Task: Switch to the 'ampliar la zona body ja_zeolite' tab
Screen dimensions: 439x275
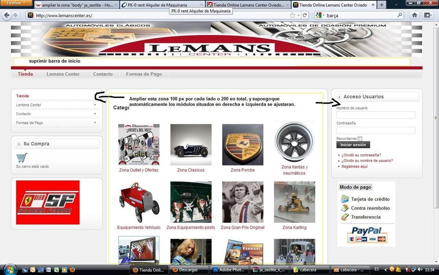Action: pyautogui.click(x=77, y=5)
